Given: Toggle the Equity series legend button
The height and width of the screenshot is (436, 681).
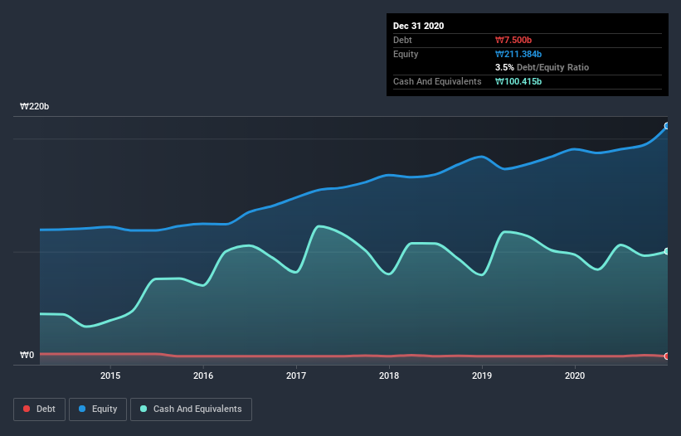Looking at the screenshot, I should (x=98, y=409).
